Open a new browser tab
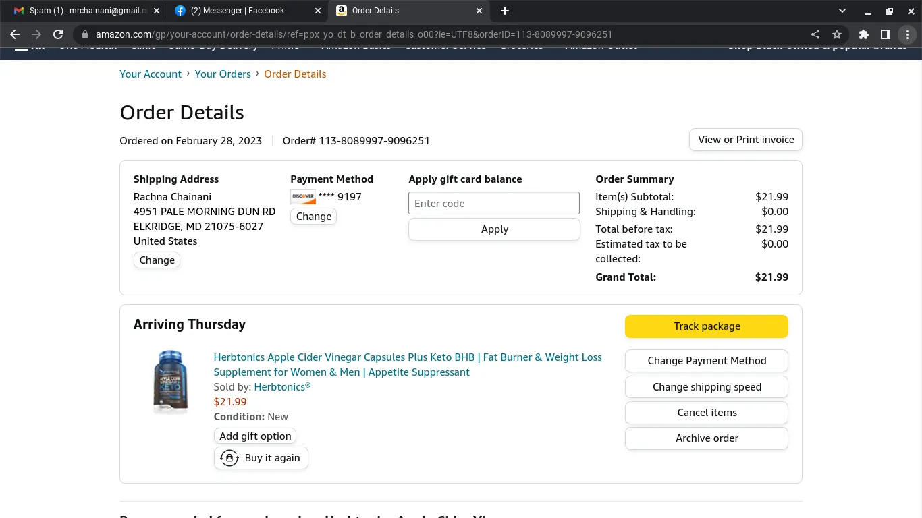This screenshot has height=518, width=922. tap(505, 11)
